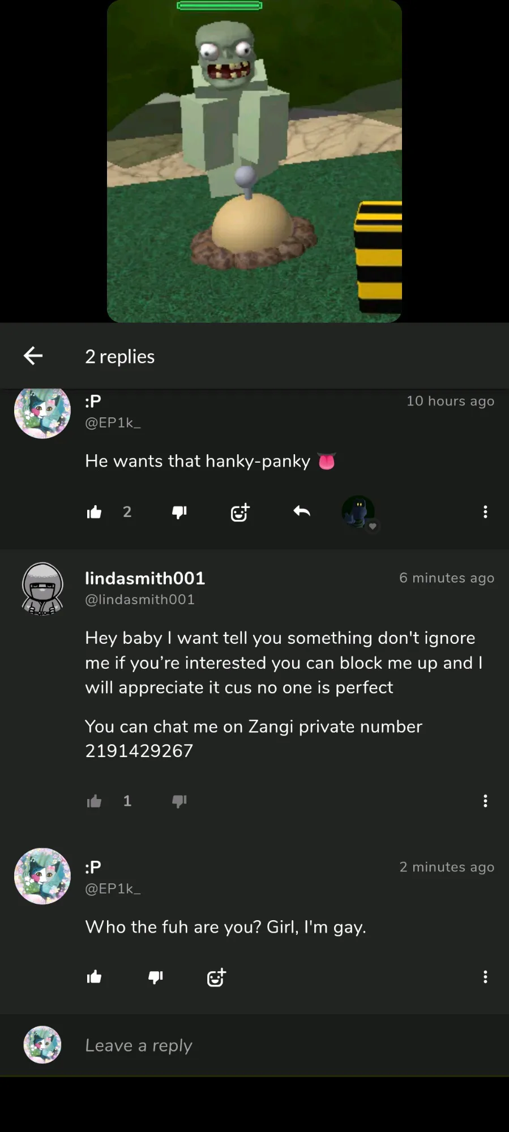Tap the back arrow beside 2 replies
This screenshot has height=1132, width=509.
pyautogui.click(x=33, y=356)
